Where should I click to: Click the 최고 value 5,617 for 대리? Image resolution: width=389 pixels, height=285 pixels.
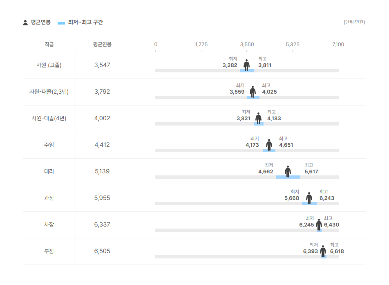[x=311, y=172]
